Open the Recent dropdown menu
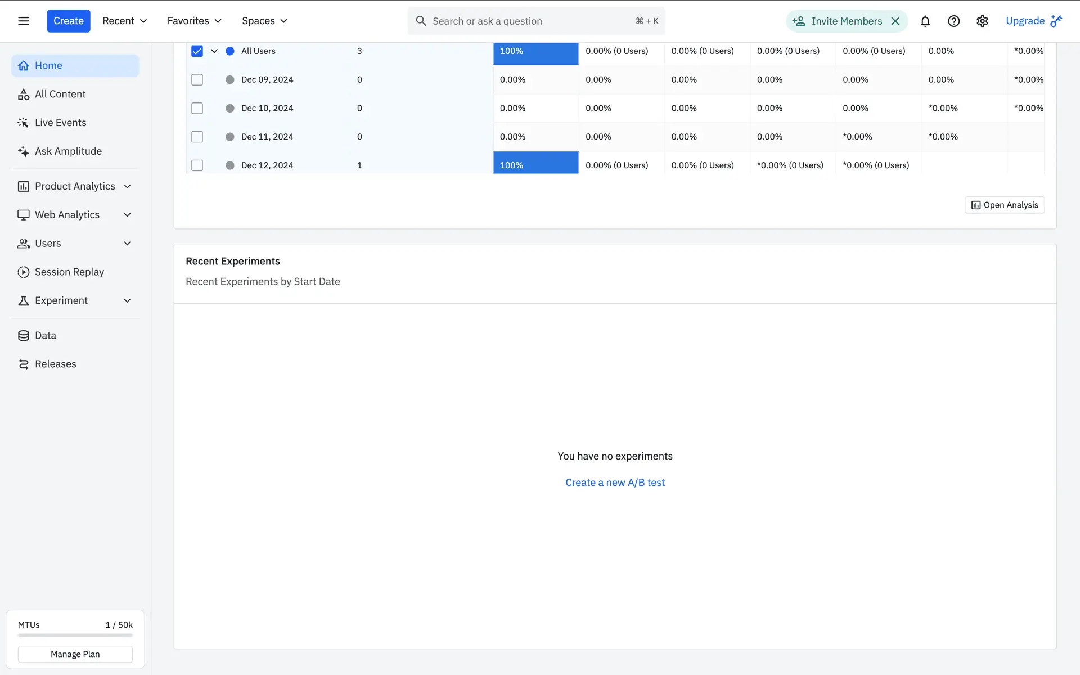 124,21
